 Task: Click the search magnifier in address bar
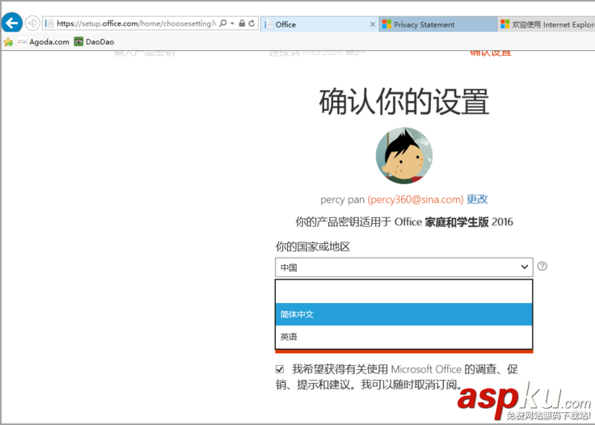point(223,23)
